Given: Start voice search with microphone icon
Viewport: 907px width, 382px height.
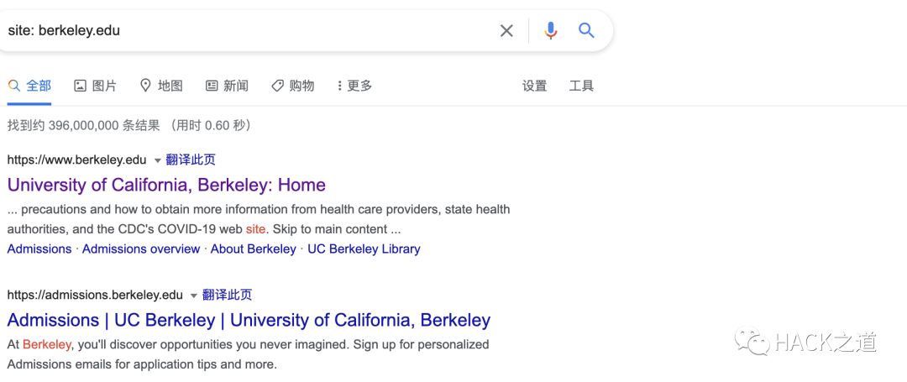Looking at the screenshot, I should 551,31.
